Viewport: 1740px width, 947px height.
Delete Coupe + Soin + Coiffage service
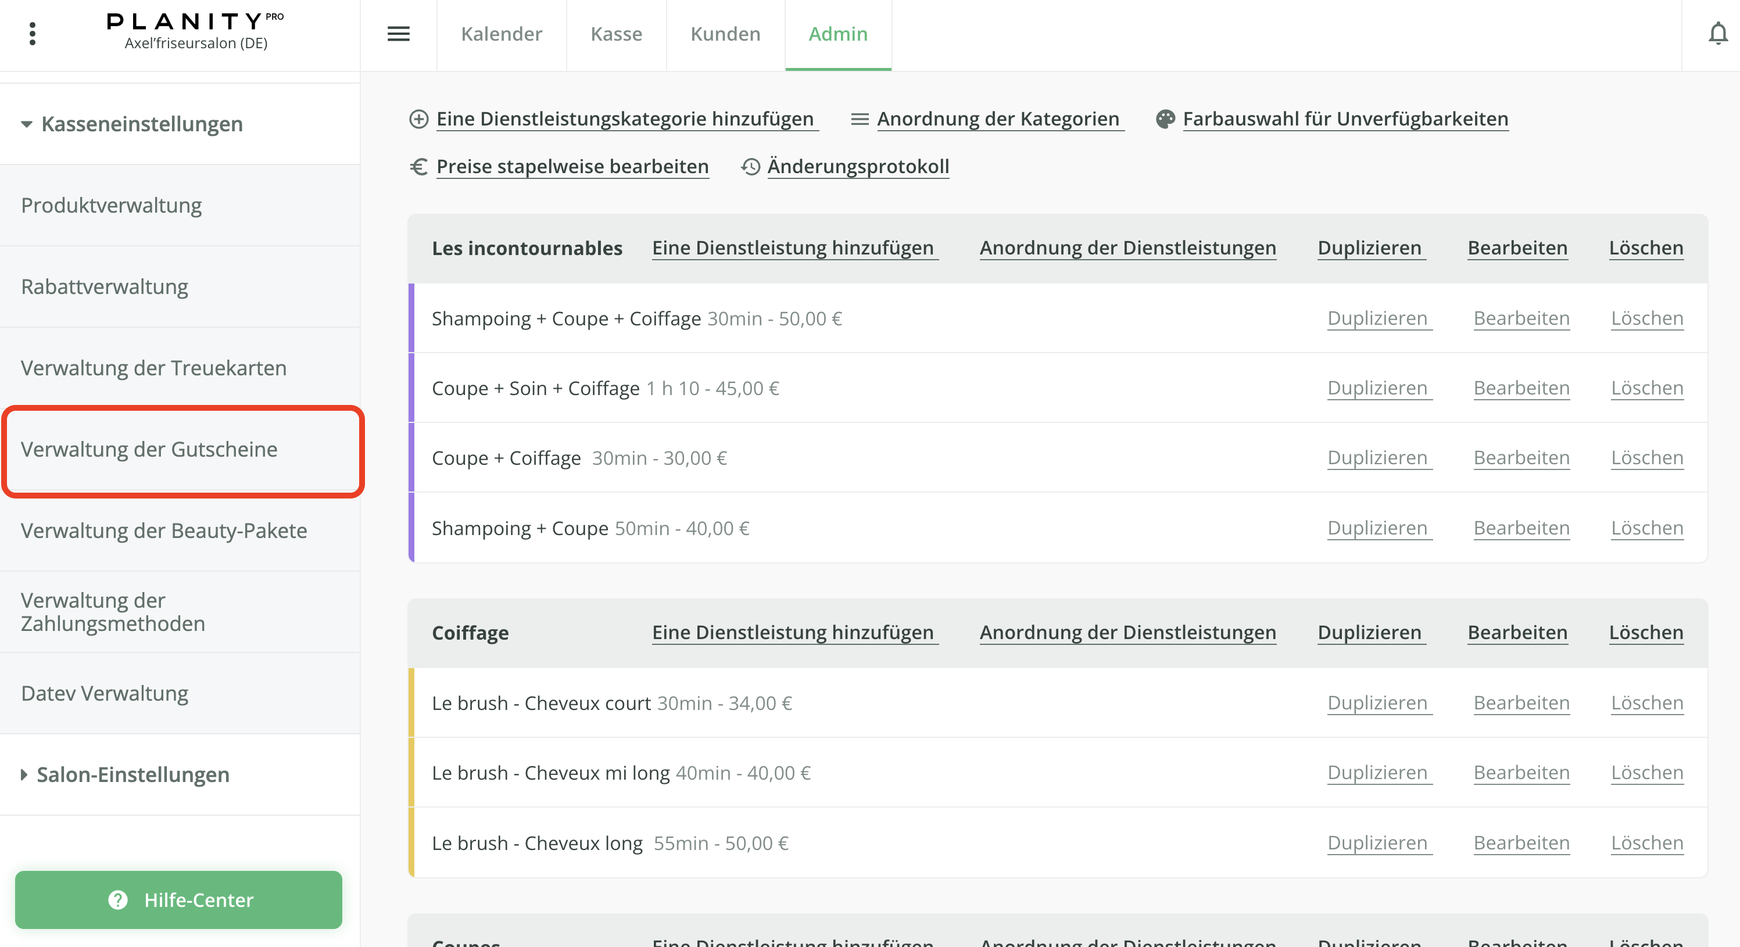click(x=1647, y=388)
